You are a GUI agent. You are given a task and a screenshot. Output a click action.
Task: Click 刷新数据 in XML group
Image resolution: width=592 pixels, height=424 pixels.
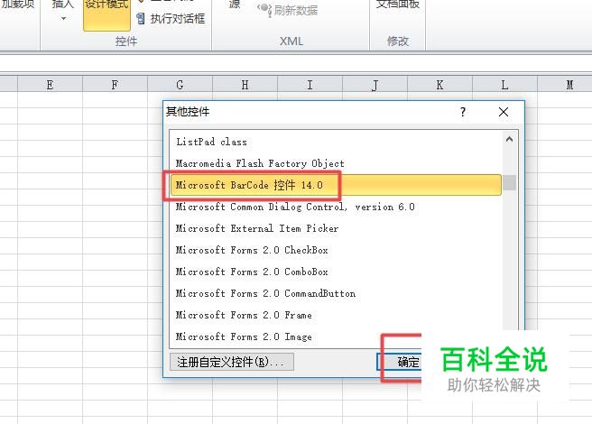point(288,10)
